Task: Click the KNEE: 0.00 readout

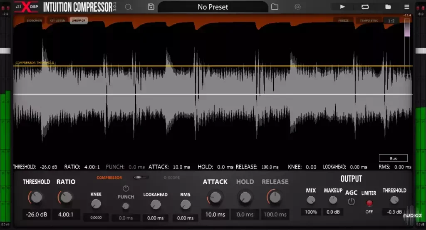Action: pyautogui.click(x=302, y=167)
